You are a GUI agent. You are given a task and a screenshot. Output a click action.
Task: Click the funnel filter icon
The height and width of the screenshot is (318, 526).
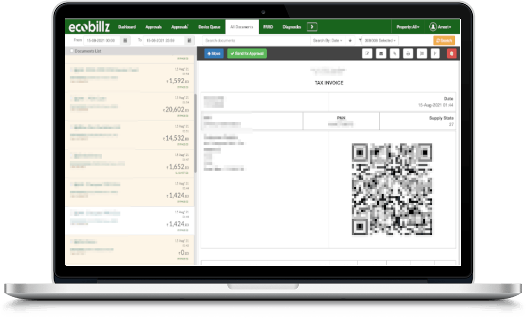click(x=360, y=41)
